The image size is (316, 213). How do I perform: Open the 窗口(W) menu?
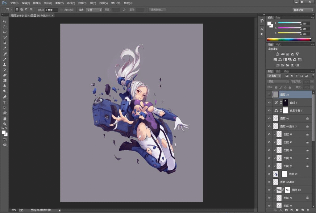(116, 3)
